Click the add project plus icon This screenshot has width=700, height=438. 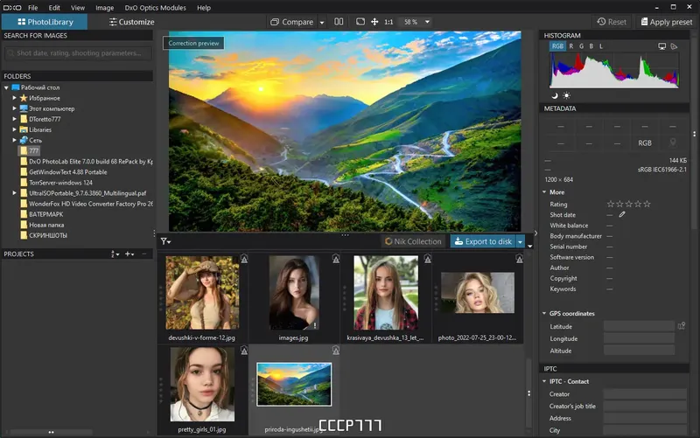tap(129, 254)
